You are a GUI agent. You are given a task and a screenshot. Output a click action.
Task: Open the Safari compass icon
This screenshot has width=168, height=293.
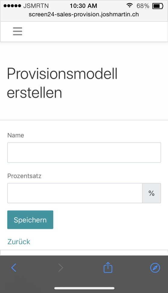coord(155,268)
